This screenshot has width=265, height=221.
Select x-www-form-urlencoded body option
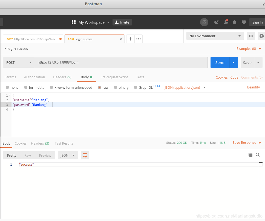click(x=71, y=87)
